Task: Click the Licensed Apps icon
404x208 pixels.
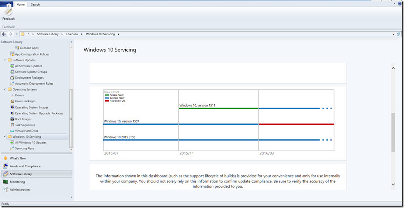Action: [17, 48]
